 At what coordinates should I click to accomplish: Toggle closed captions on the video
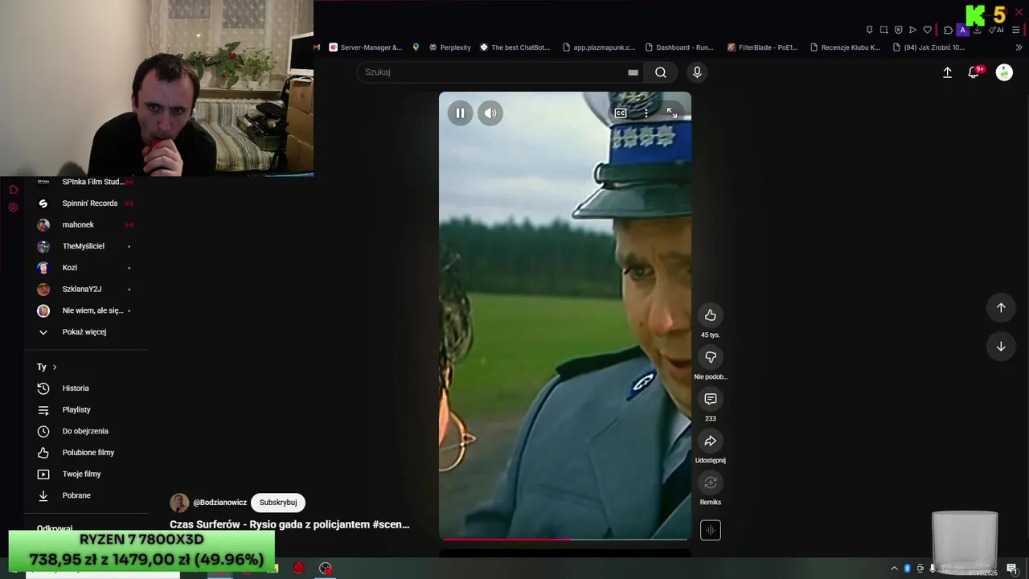[621, 113]
